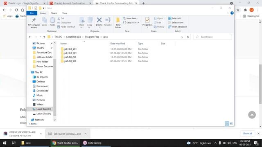Click Copy path command
The height and width of the screenshot is (147, 262).
[64, 22]
